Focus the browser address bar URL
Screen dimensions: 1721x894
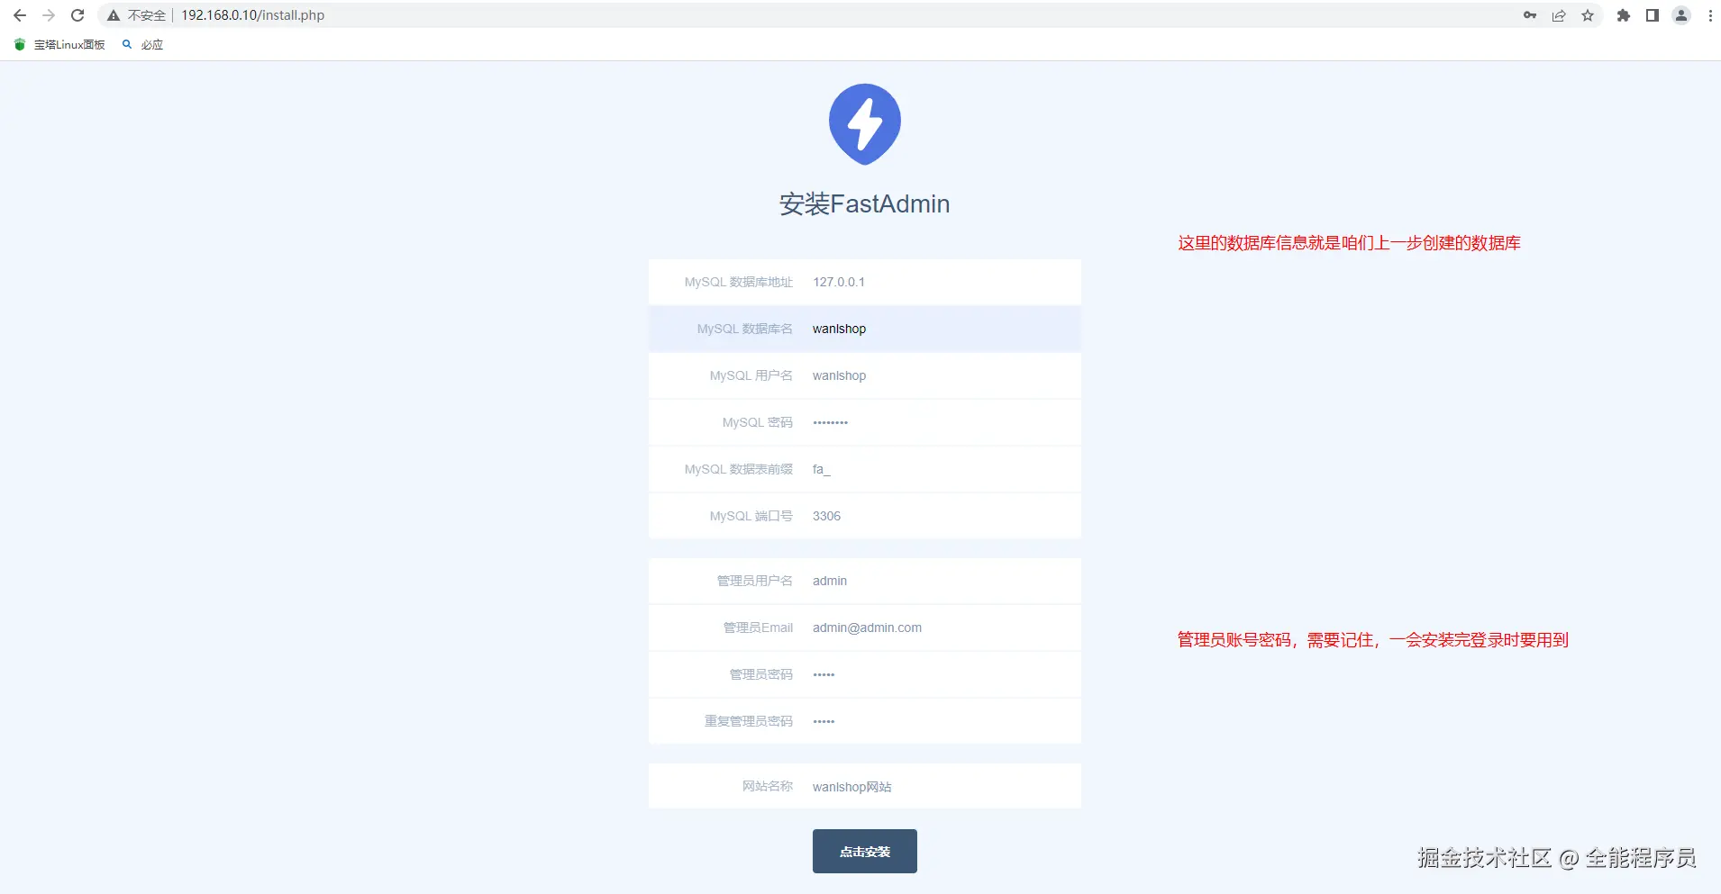pyautogui.click(x=253, y=15)
